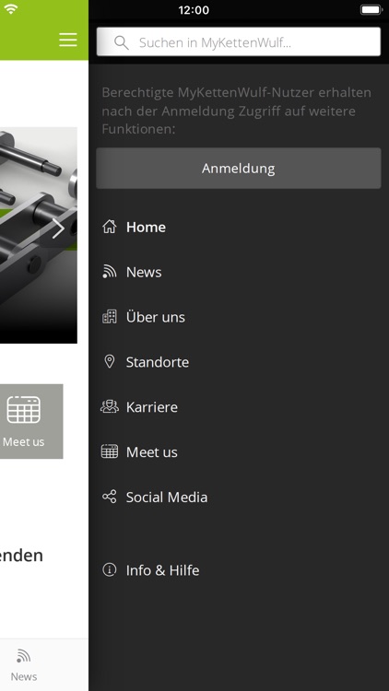Focus the Suchen in MyKettenWulf search field
Screen dimensions: 389x691
pyautogui.click(x=239, y=41)
